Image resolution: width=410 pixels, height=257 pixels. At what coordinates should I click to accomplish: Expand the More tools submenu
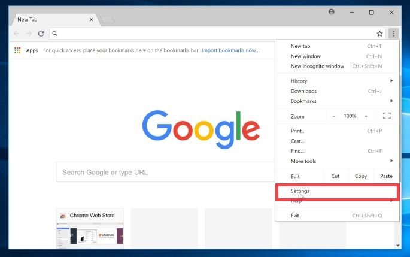click(x=337, y=161)
